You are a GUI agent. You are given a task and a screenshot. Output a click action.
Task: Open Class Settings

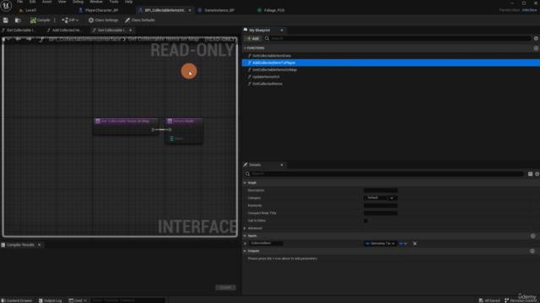click(103, 20)
